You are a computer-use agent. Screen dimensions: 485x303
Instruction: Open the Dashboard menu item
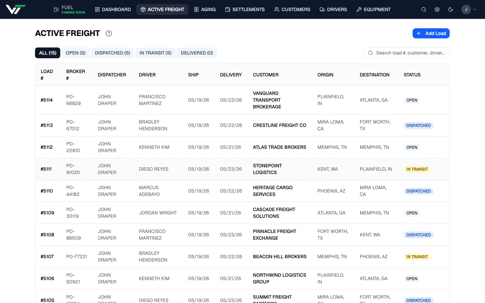pyautogui.click(x=113, y=9)
